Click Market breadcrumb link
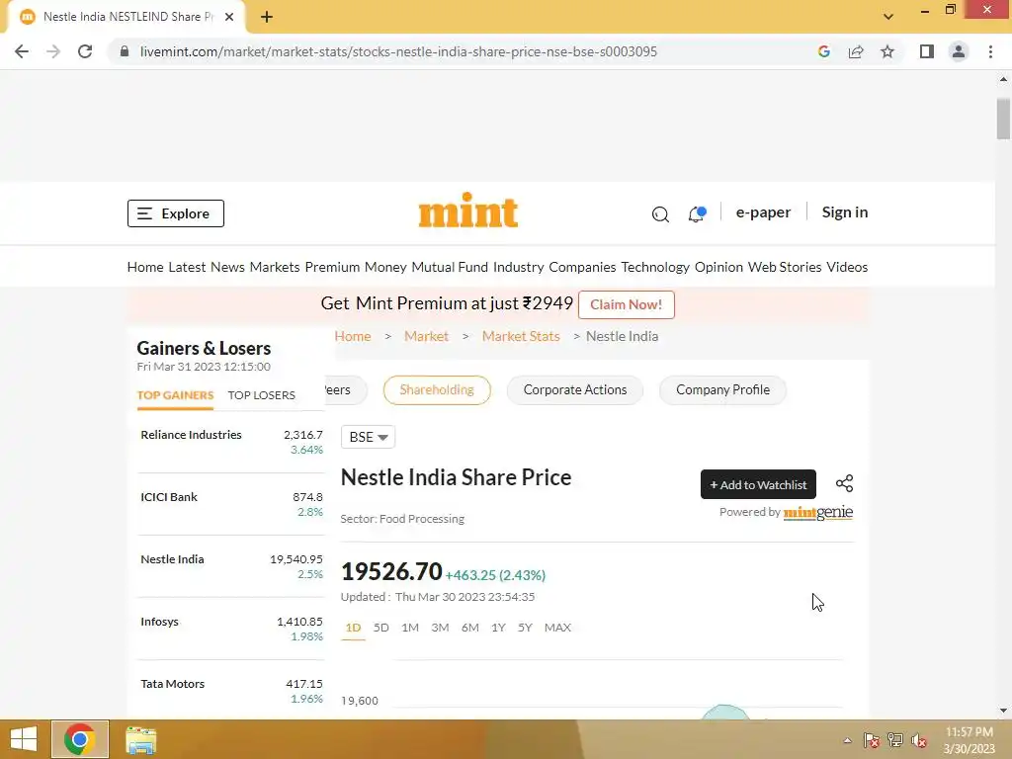This screenshot has width=1012, height=759. 426,336
